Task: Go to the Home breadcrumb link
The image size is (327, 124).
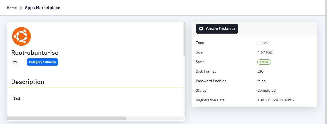Action: [x=12, y=8]
